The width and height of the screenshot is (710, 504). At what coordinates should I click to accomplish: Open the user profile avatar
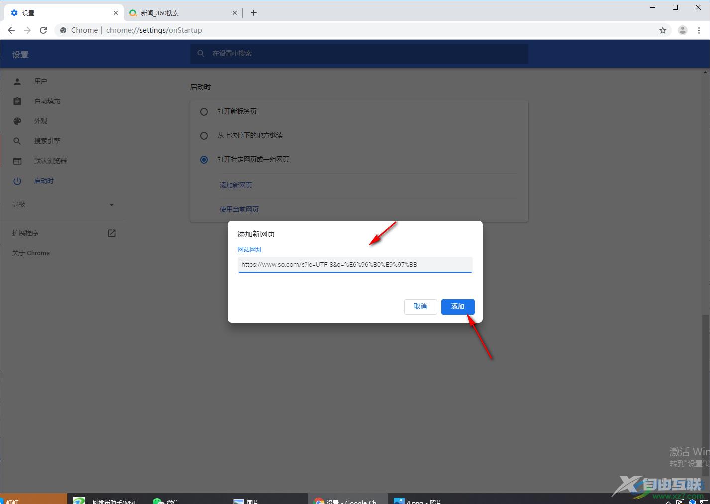[x=683, y=30]
